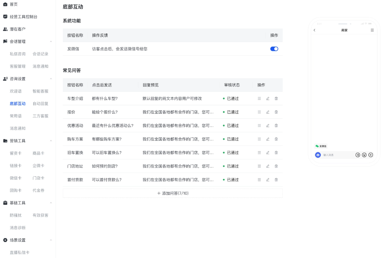Edit the 车型介绍 question with the pencil icon

click(x=267, y=98)
